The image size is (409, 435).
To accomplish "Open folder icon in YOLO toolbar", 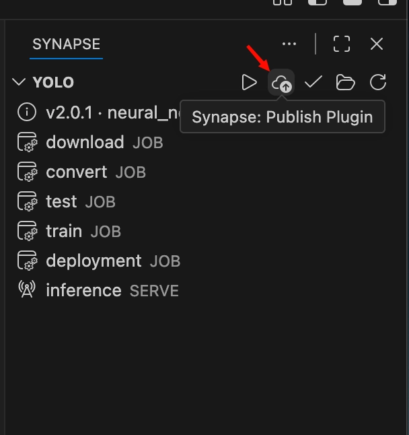I will click(345, 82).
